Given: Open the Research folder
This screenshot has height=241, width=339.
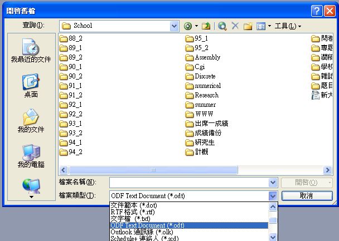Looking at the screenshot, I should tap(206, 95).
